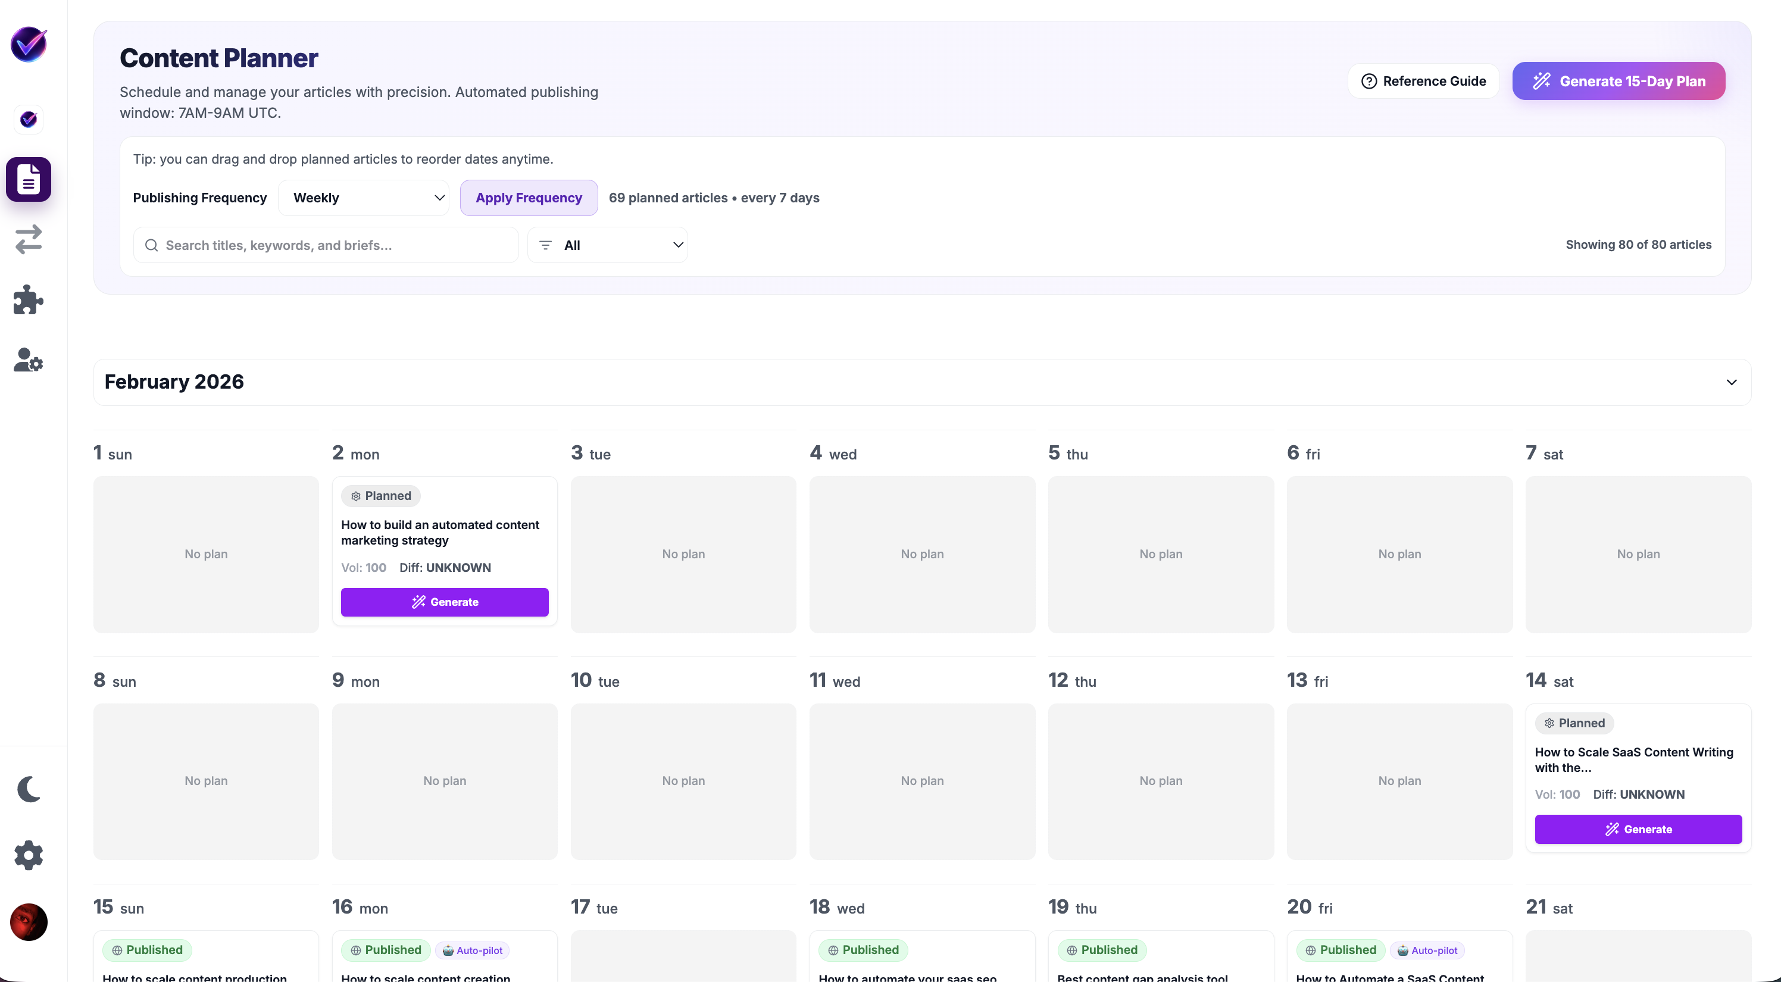Viewport: 1781px width, 982px height.
Task: Open settings via the gear icon
Action: [x=29, y=855]
